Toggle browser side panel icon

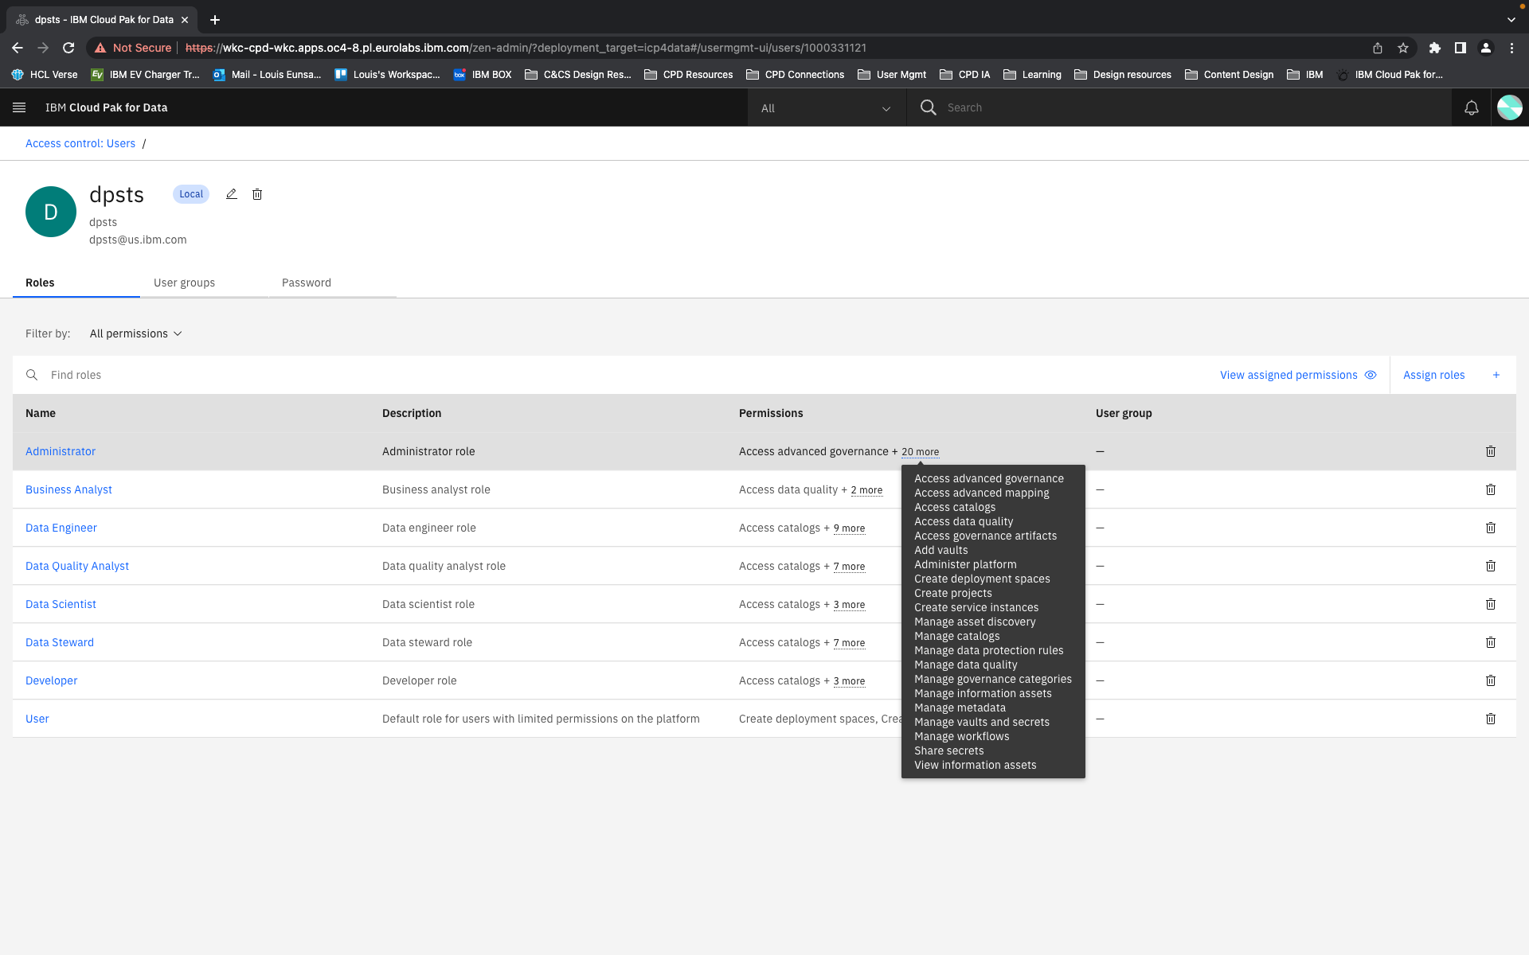pyautogui.click(x=1460, y=48)
